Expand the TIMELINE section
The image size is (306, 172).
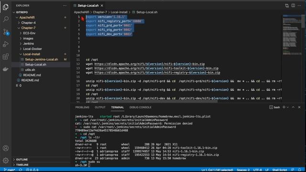pos(41,164)
